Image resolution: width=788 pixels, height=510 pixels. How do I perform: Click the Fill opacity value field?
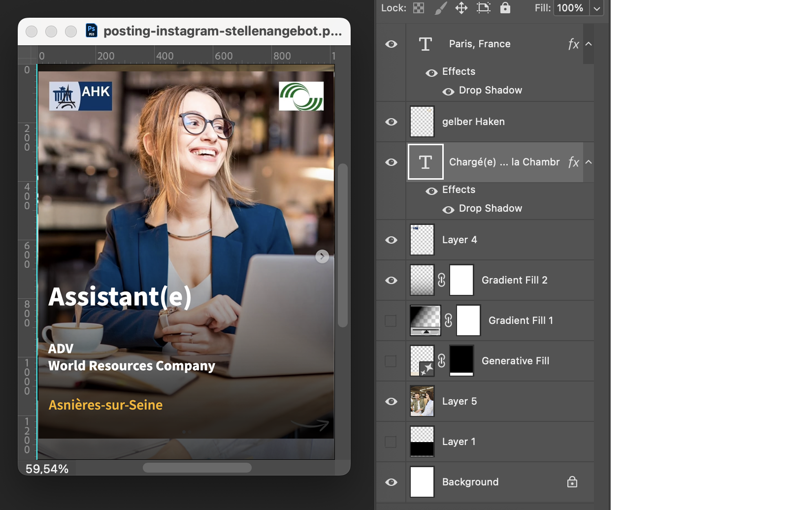coord(570,8)
